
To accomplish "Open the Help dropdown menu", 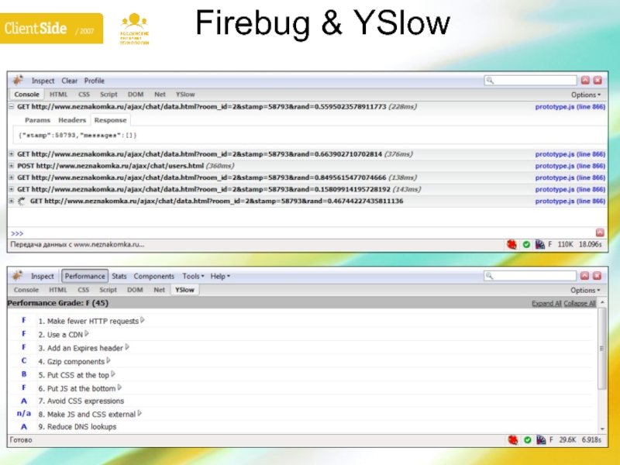I will pyautogui.click(x=220, y=276).
